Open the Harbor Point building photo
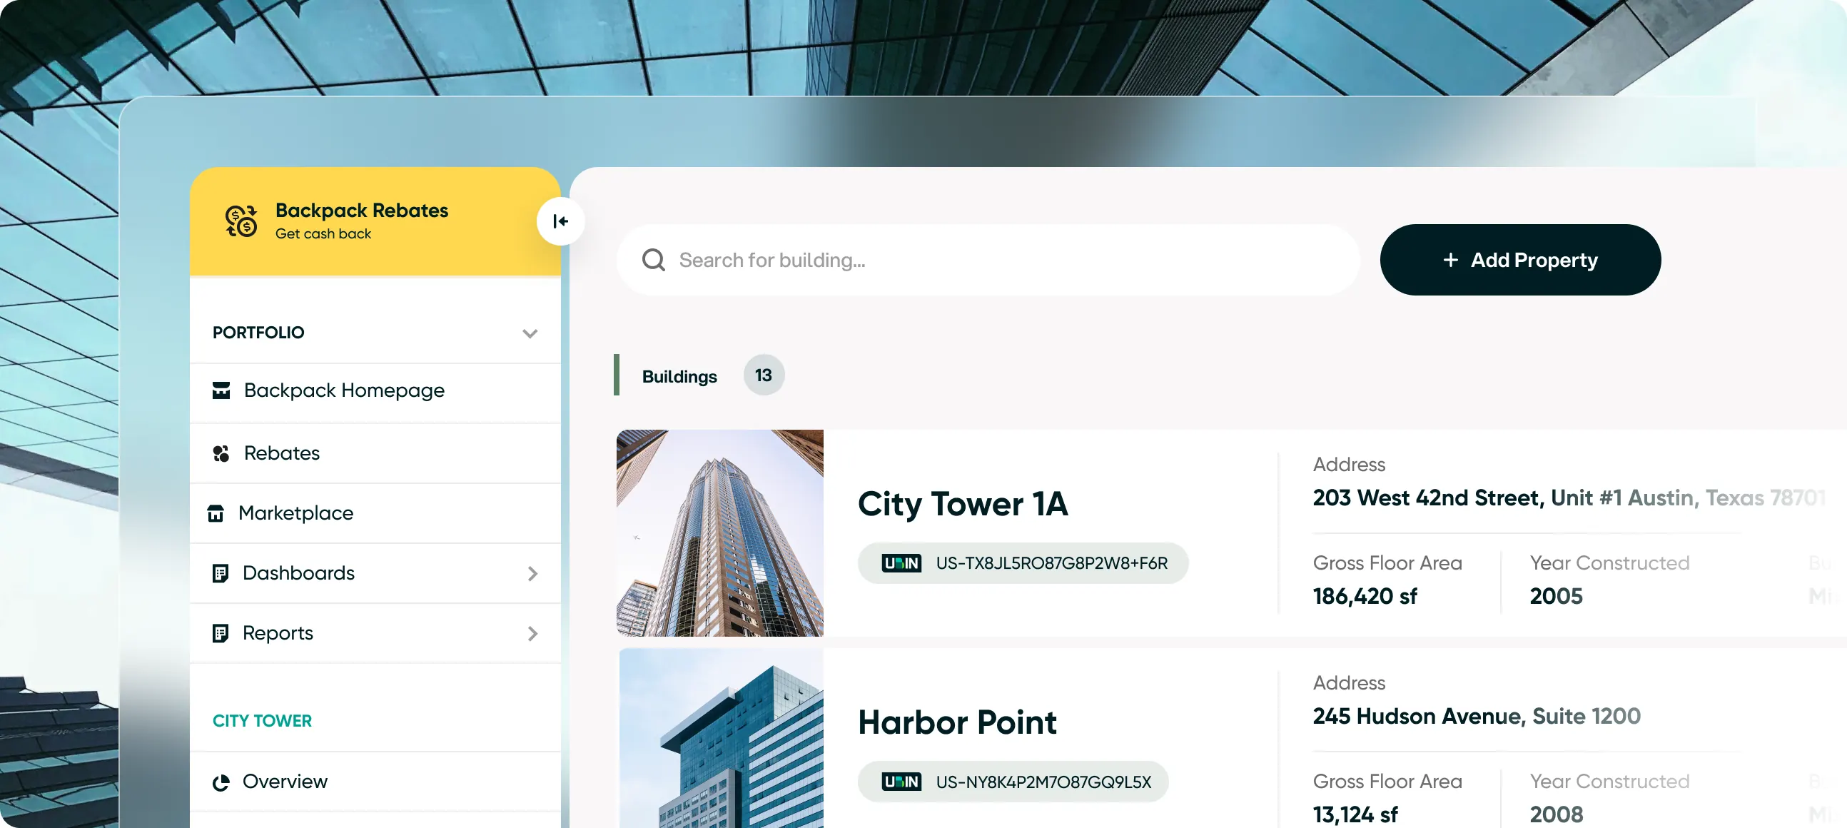Image resolution: width=1847 pixels, height=828 pixels. (722, 737)
